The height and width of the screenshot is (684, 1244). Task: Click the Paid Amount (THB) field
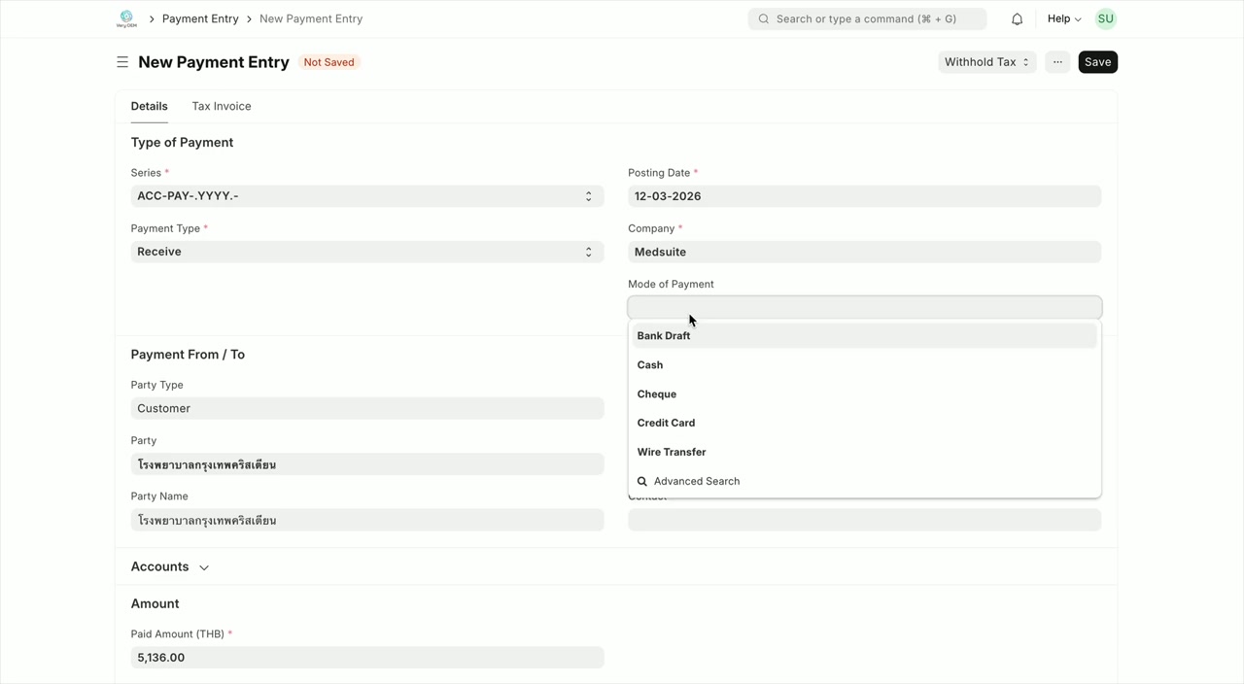[x=366, y=658]
